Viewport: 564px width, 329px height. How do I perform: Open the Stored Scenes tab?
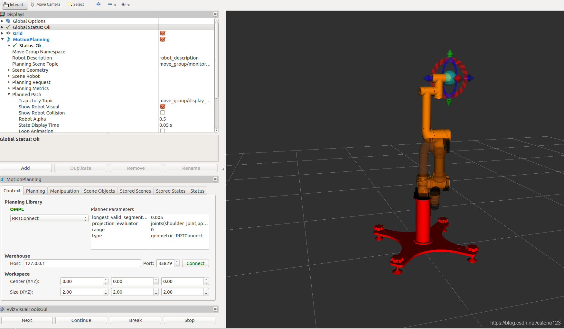(x=135, y=191)
